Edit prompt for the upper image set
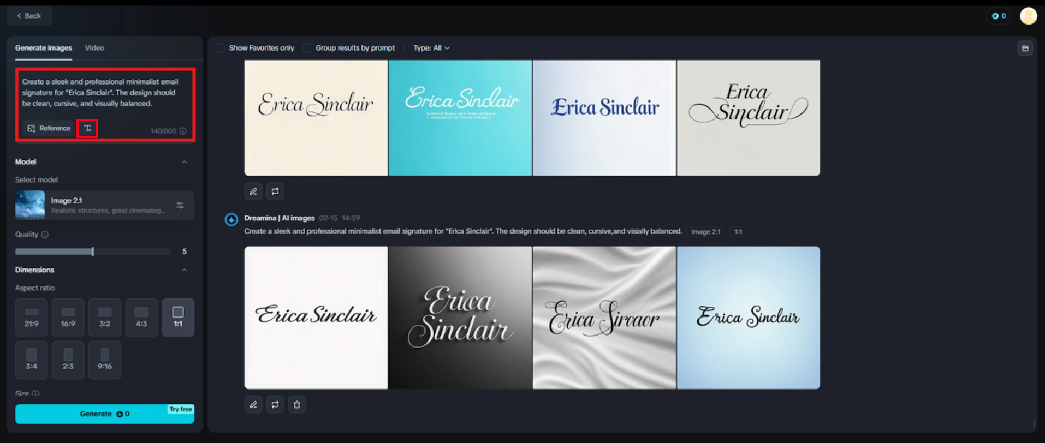The image size is (1045, 443). [x=253, y=191]
